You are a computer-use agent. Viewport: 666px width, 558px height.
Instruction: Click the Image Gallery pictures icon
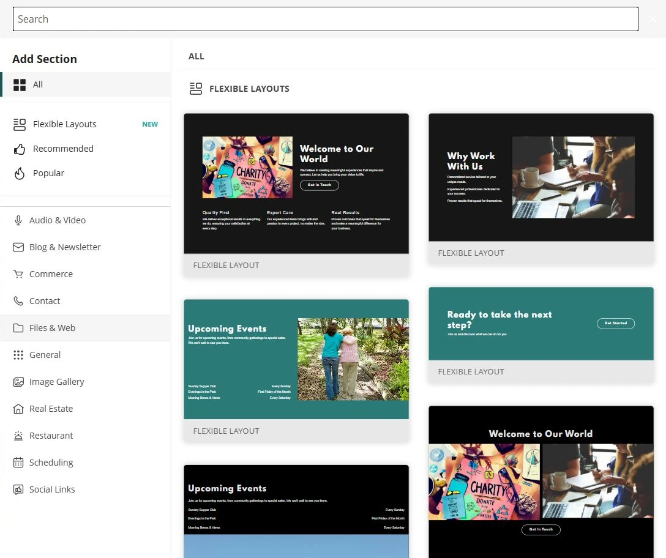(x=18, y=382)
